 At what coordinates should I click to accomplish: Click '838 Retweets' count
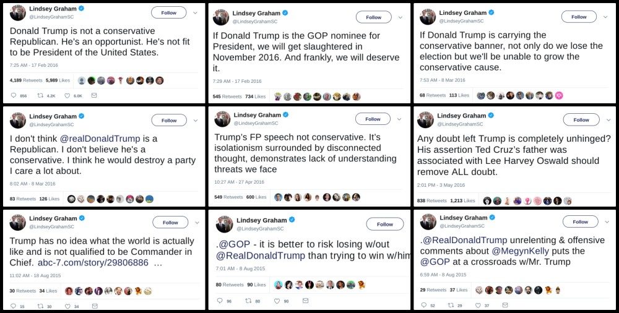pyautogui.click(x=433, y=200)
